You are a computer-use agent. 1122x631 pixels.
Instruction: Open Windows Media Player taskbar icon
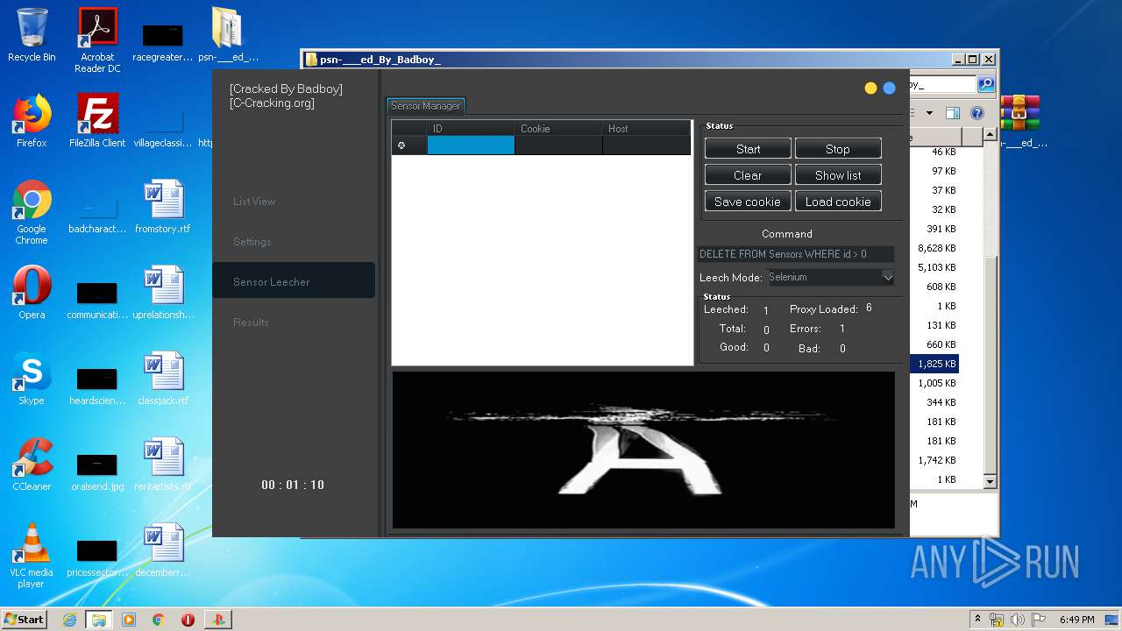[x=129, y=620]
